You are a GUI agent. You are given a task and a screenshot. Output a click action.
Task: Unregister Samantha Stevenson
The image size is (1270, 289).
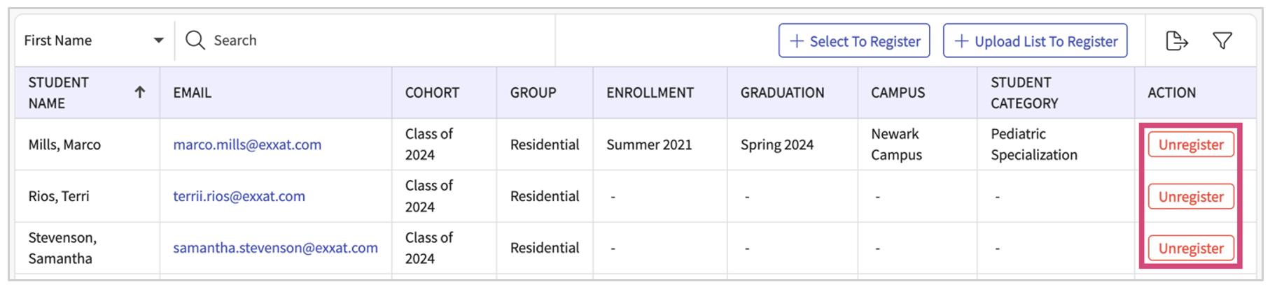[x=1191, y=249]
